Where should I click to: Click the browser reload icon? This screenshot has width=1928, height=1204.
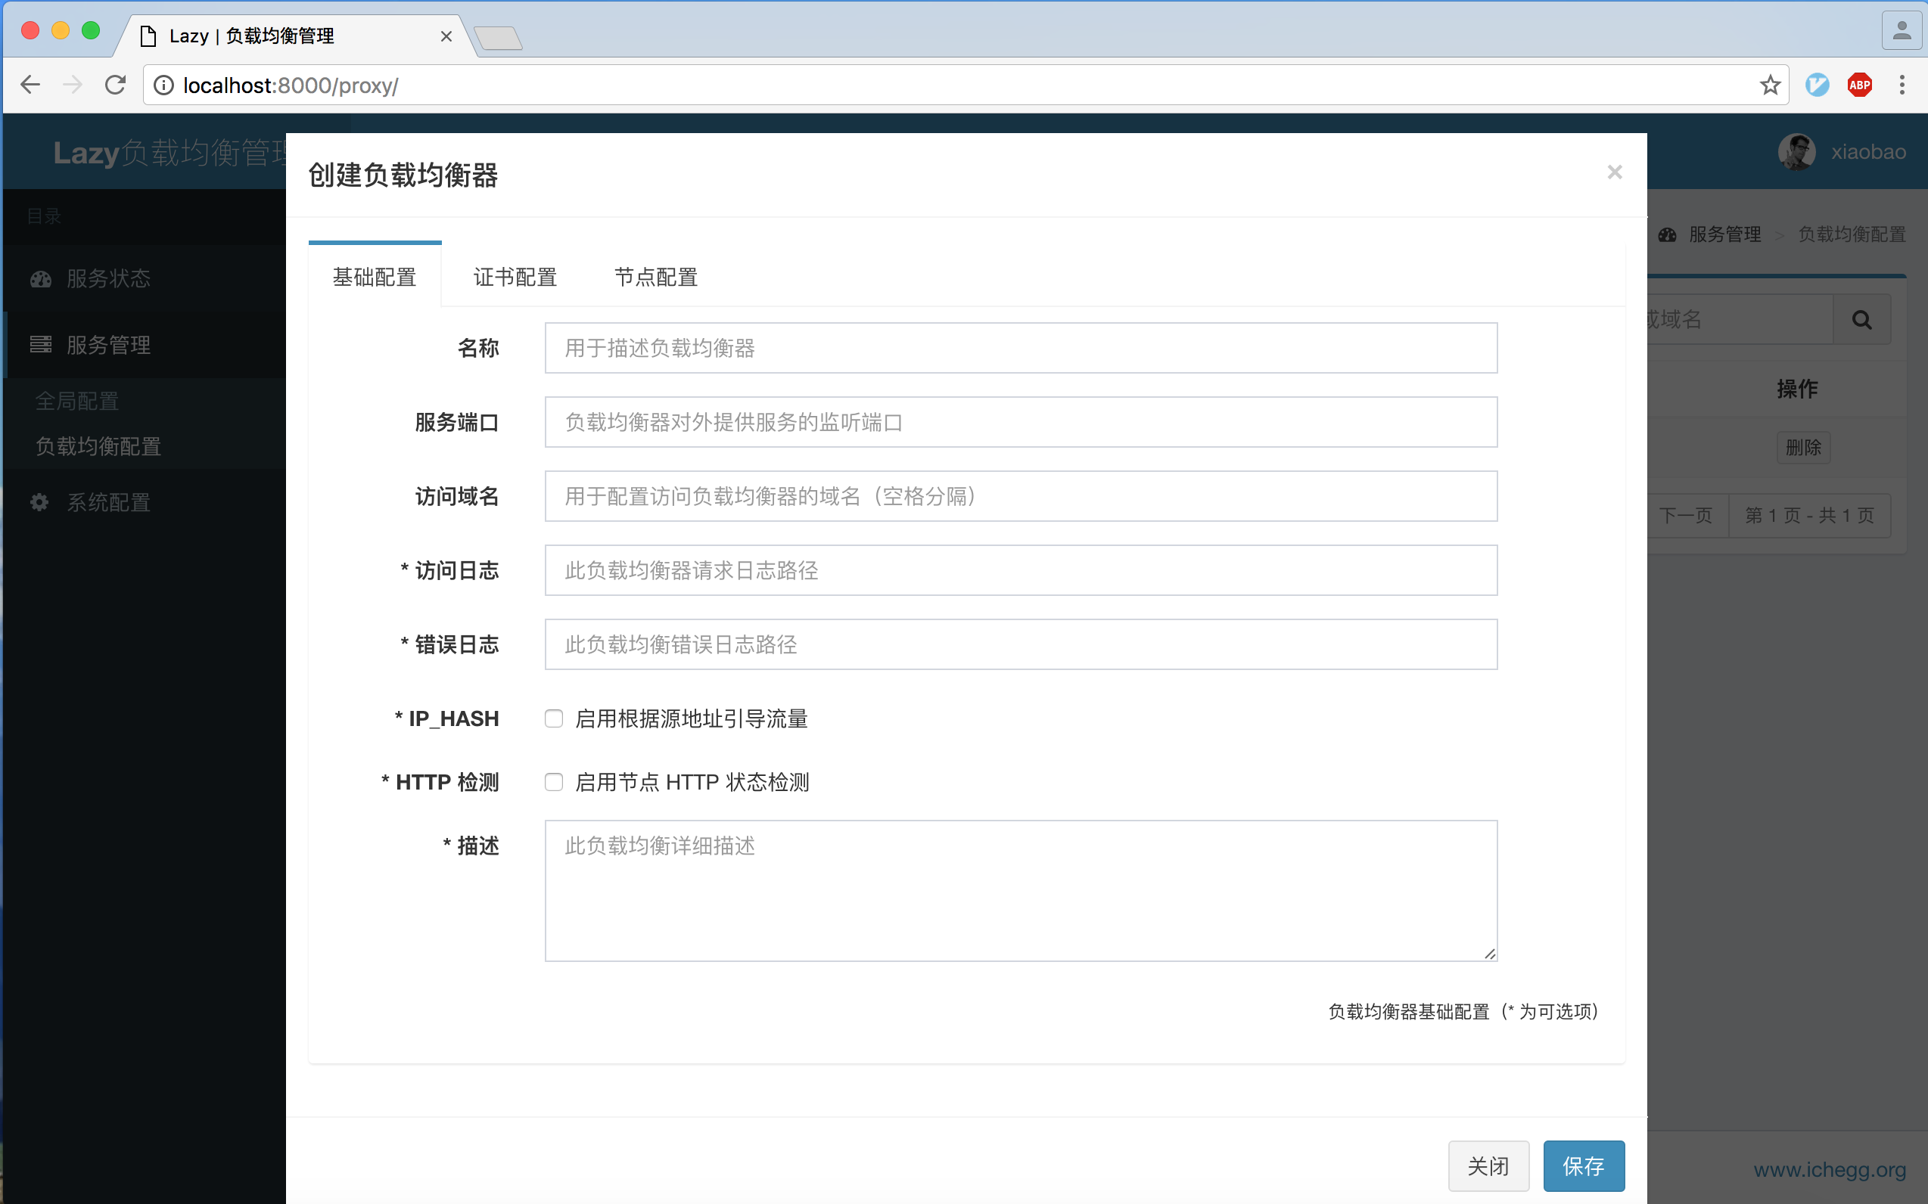coord(116,85)
